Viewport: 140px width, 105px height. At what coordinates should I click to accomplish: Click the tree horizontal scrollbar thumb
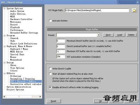19,97
